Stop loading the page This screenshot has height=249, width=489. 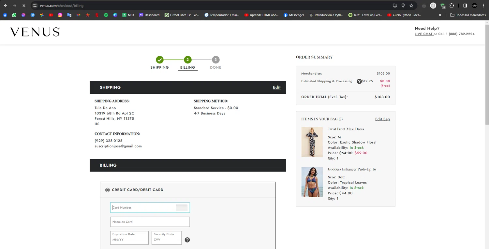[24, 6]
